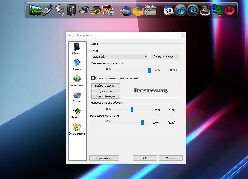
Task: Click the Цвет обводки button
Action: [106, 96]
